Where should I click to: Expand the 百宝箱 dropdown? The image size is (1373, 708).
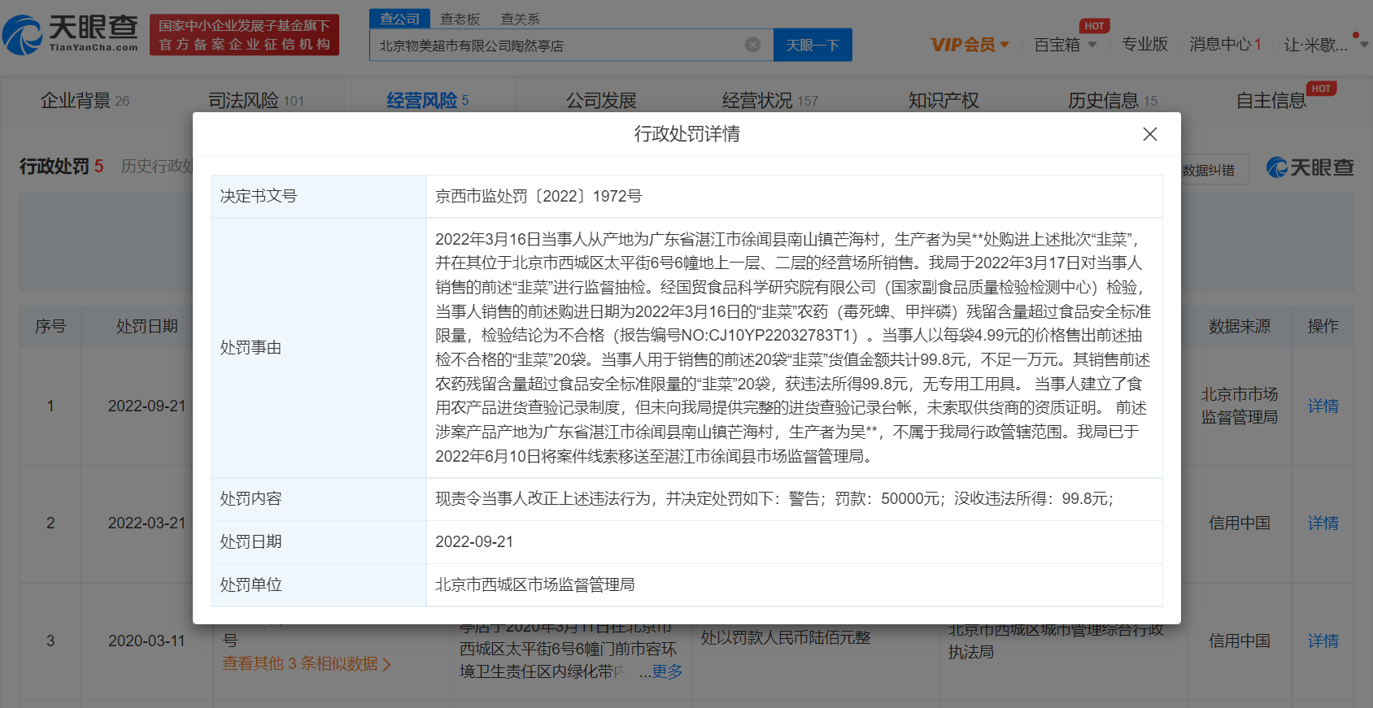[x=1065, y=45]
